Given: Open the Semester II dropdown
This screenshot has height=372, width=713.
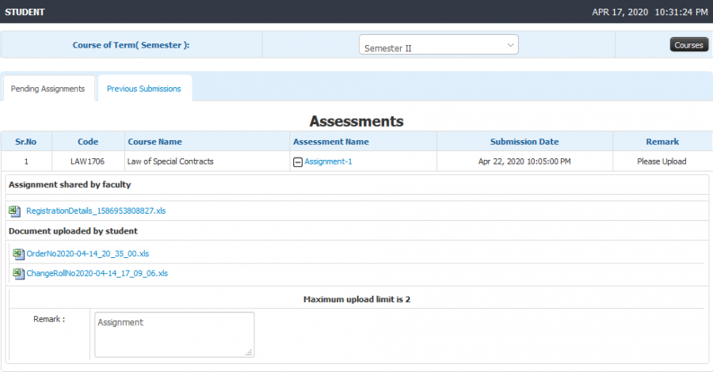Looking at the screenshot, I should [x=438, y=44].
